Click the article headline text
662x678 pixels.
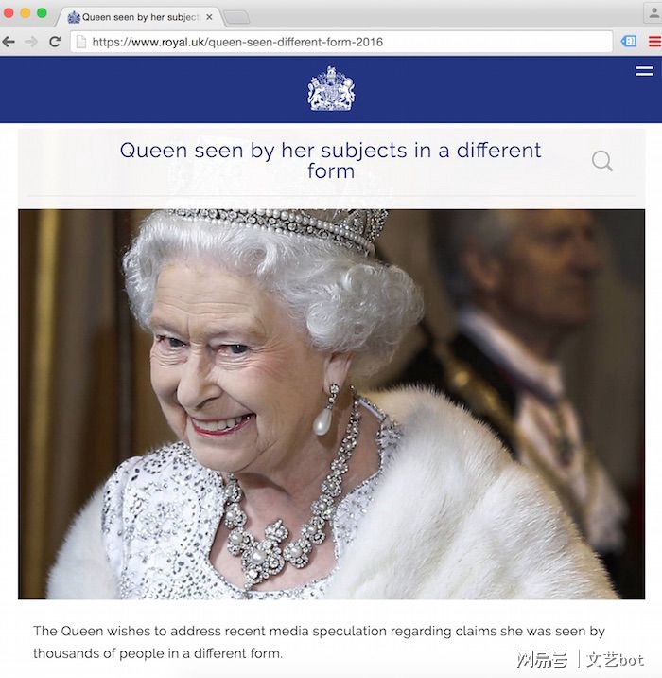[x=330, y=160]
